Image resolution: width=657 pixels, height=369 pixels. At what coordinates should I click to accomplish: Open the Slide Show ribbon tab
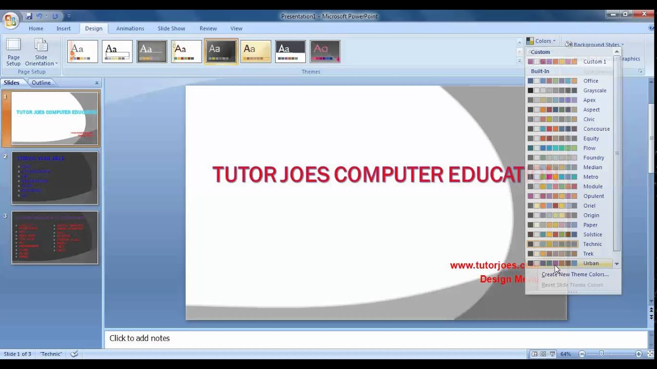point(171,29)
